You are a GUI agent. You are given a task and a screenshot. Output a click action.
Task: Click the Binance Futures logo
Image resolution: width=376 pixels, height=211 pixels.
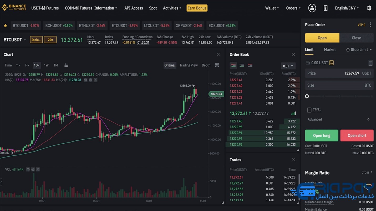pyautogui.click(x=14, y=8)
